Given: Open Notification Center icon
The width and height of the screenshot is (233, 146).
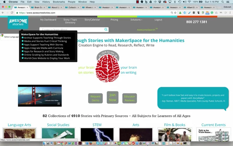Looking at the screenshot, I should tap(228, 2).
